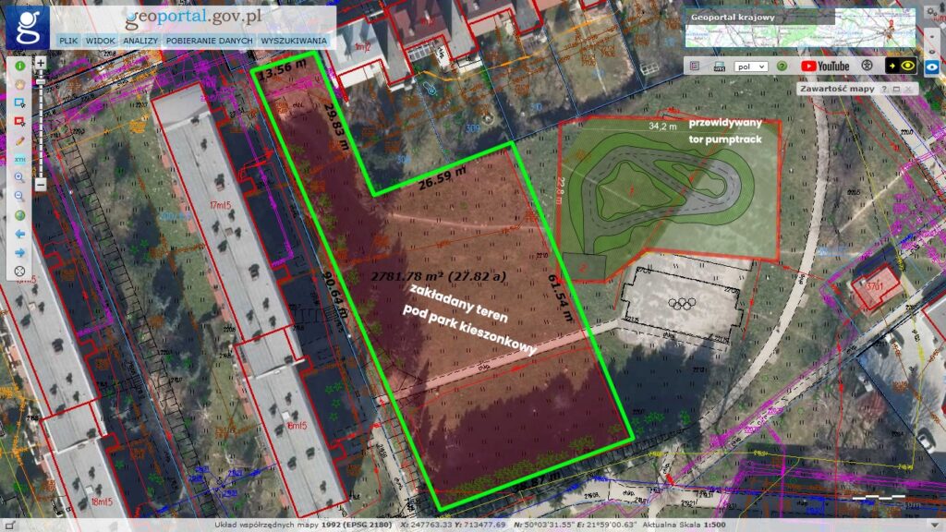Open the Analizy menu

[141, 41]
